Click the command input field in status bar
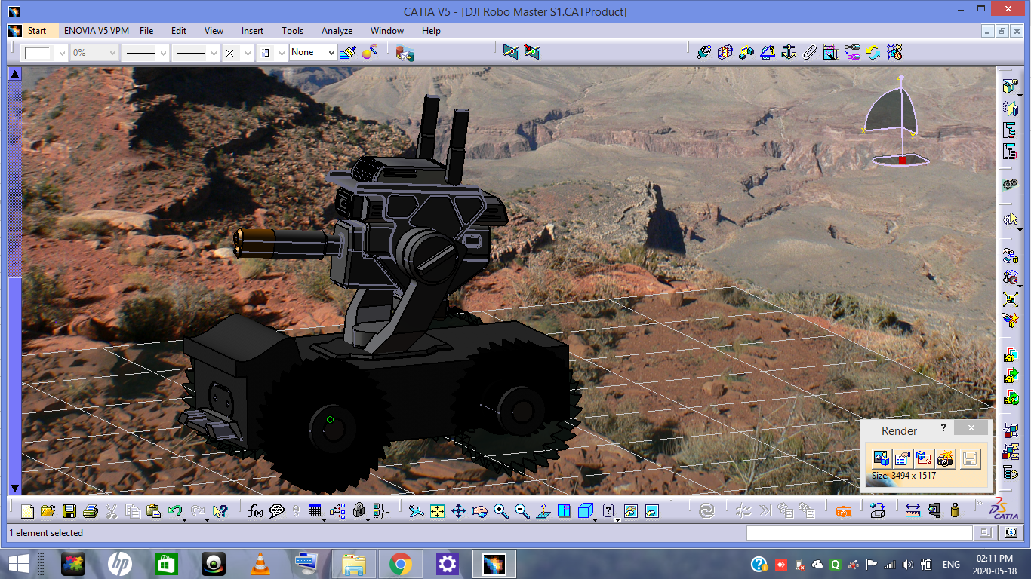Image resolution: width=1031 pixels, height=579 pixels. coord(860,533)
